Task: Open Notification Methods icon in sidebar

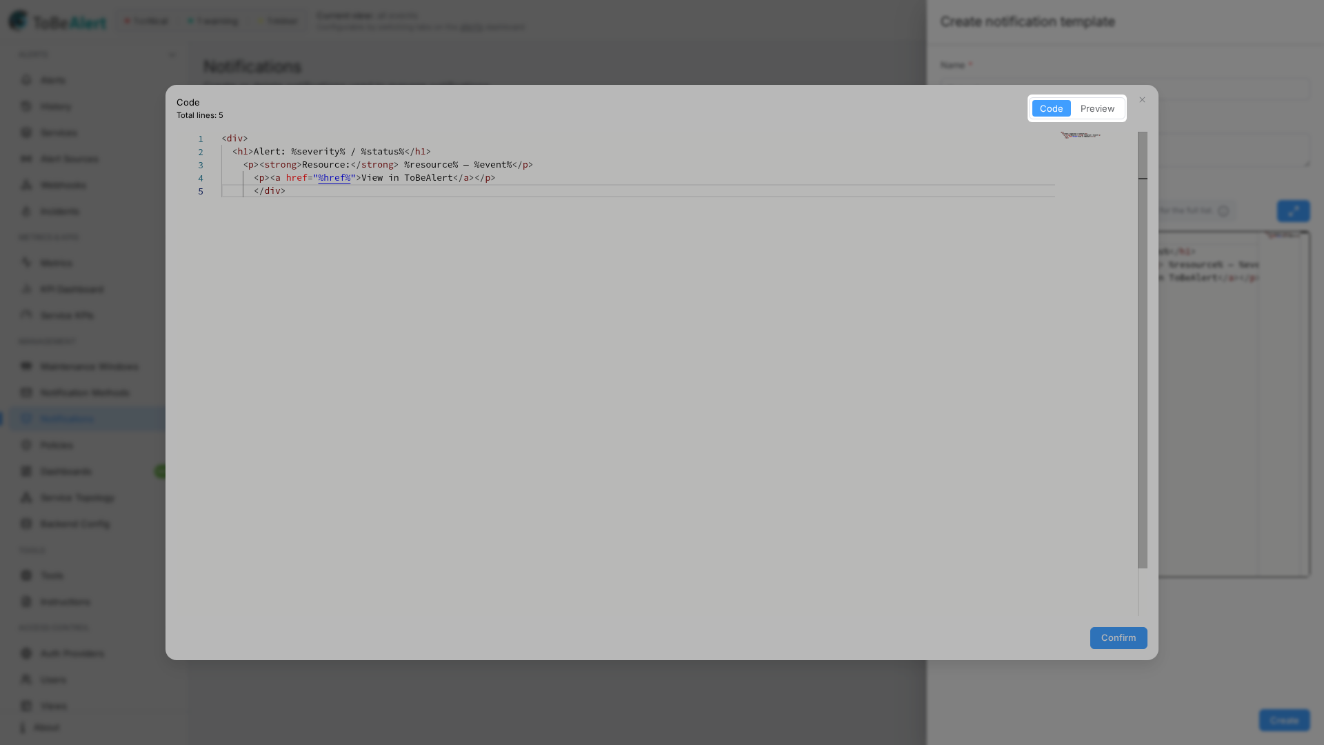Action: point(26,393)
